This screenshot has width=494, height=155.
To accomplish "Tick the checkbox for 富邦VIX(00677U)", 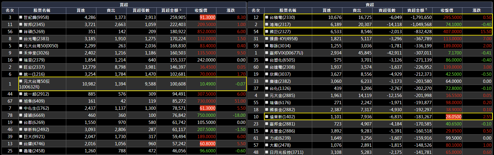I will (267, 53).
